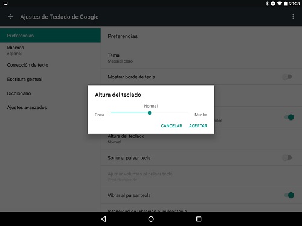This screenshot has height=226, width=302.
Task: Set slider toward Mucha on the track
Action: pos(169,113)
